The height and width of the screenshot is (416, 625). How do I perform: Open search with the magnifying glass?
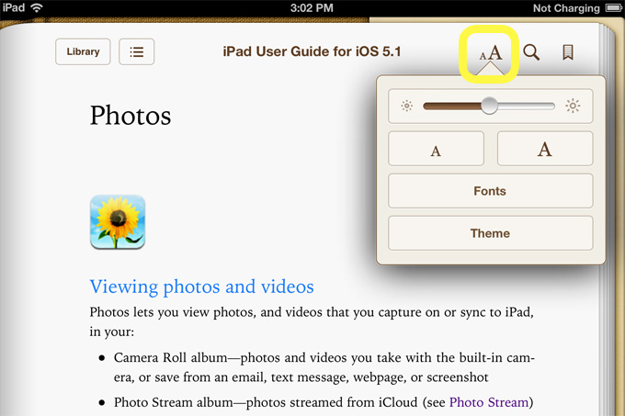pos(531,52)
